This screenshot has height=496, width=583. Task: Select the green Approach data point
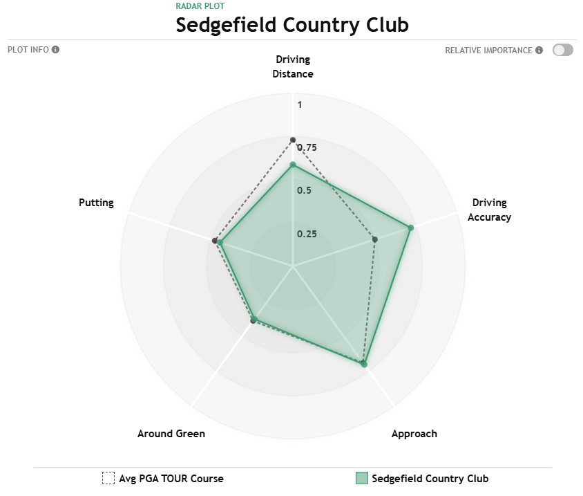pos(365,364)
